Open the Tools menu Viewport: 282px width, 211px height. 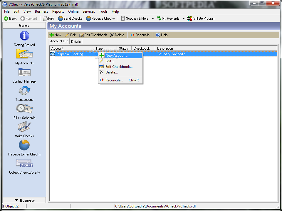[x=103, y=11]
